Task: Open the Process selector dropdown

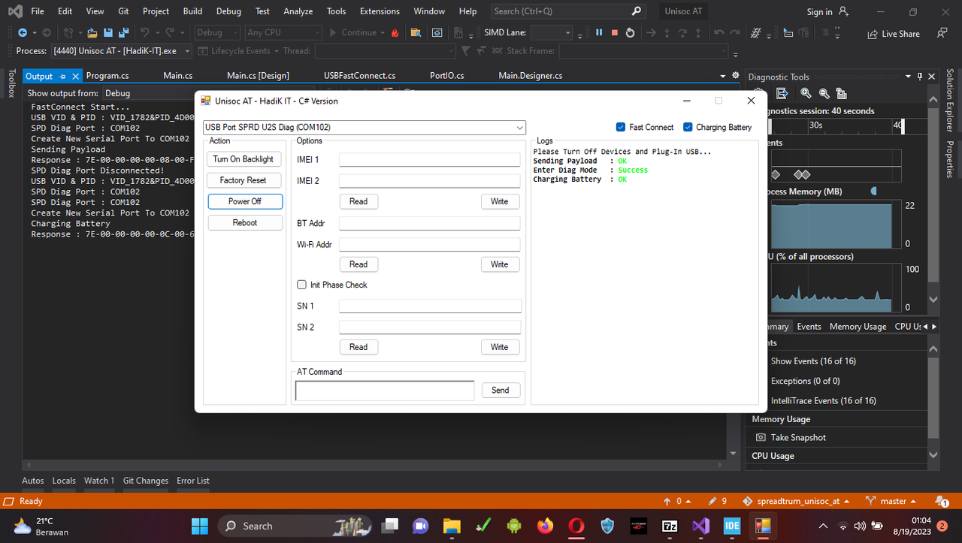Action: click(121, 51)
